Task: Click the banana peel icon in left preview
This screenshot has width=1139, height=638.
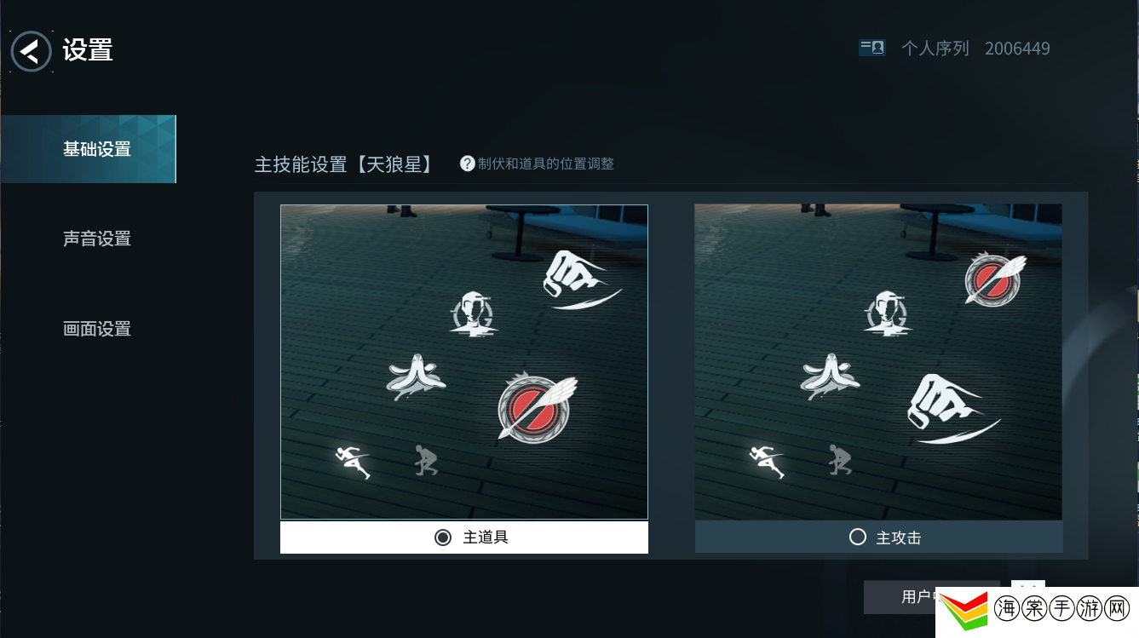Action: point(415,376)
